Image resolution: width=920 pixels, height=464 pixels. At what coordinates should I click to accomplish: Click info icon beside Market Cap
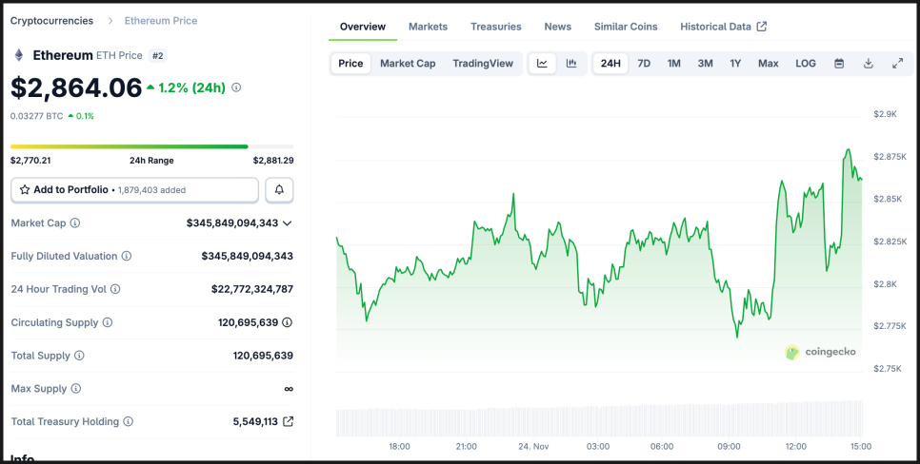tap(75, 223)
